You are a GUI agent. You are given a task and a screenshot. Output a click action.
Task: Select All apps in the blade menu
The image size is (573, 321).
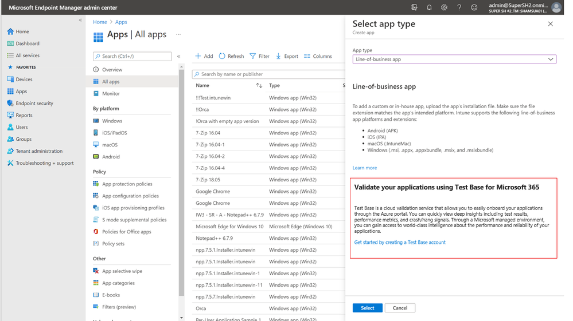coord(132,81)
